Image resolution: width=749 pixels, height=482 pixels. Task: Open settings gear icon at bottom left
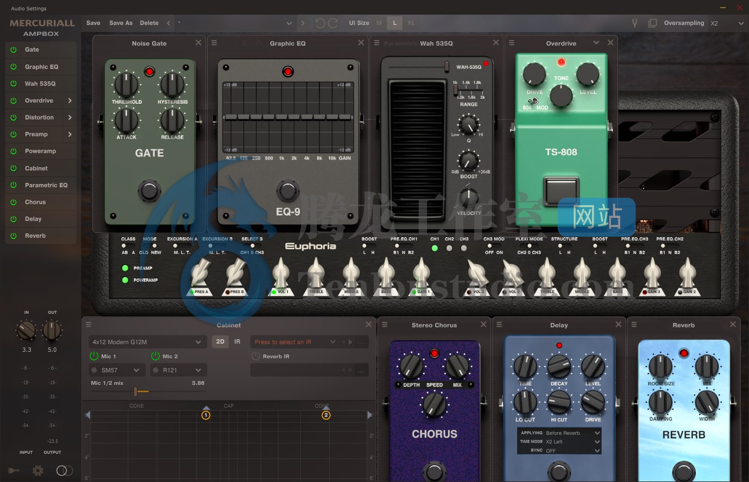pyautogui.click(x=38, y=471)
